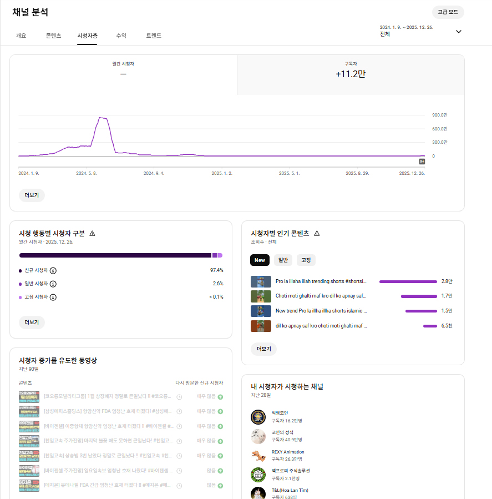
Task: Open 'Pro la illaha illah trending shorts' video link
Action: 321,281
